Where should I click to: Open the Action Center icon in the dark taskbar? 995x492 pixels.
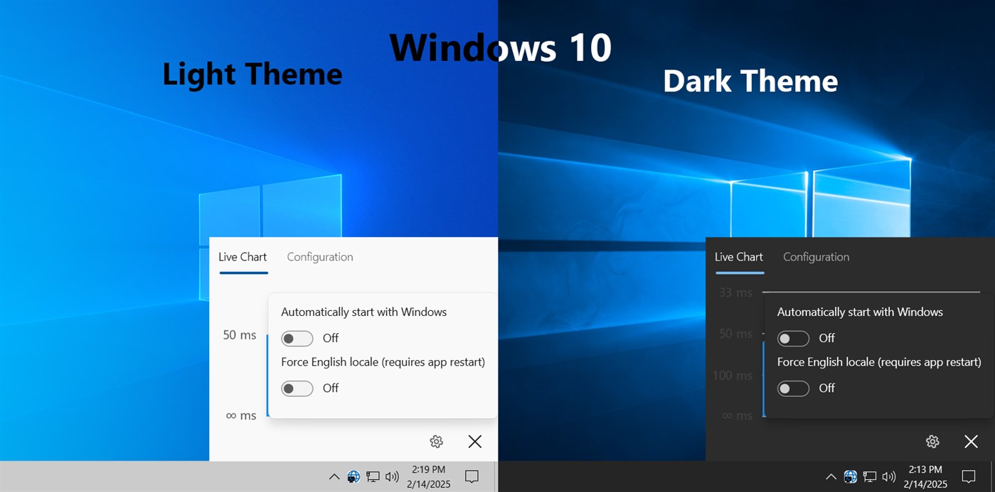click(x=969, y=476)
